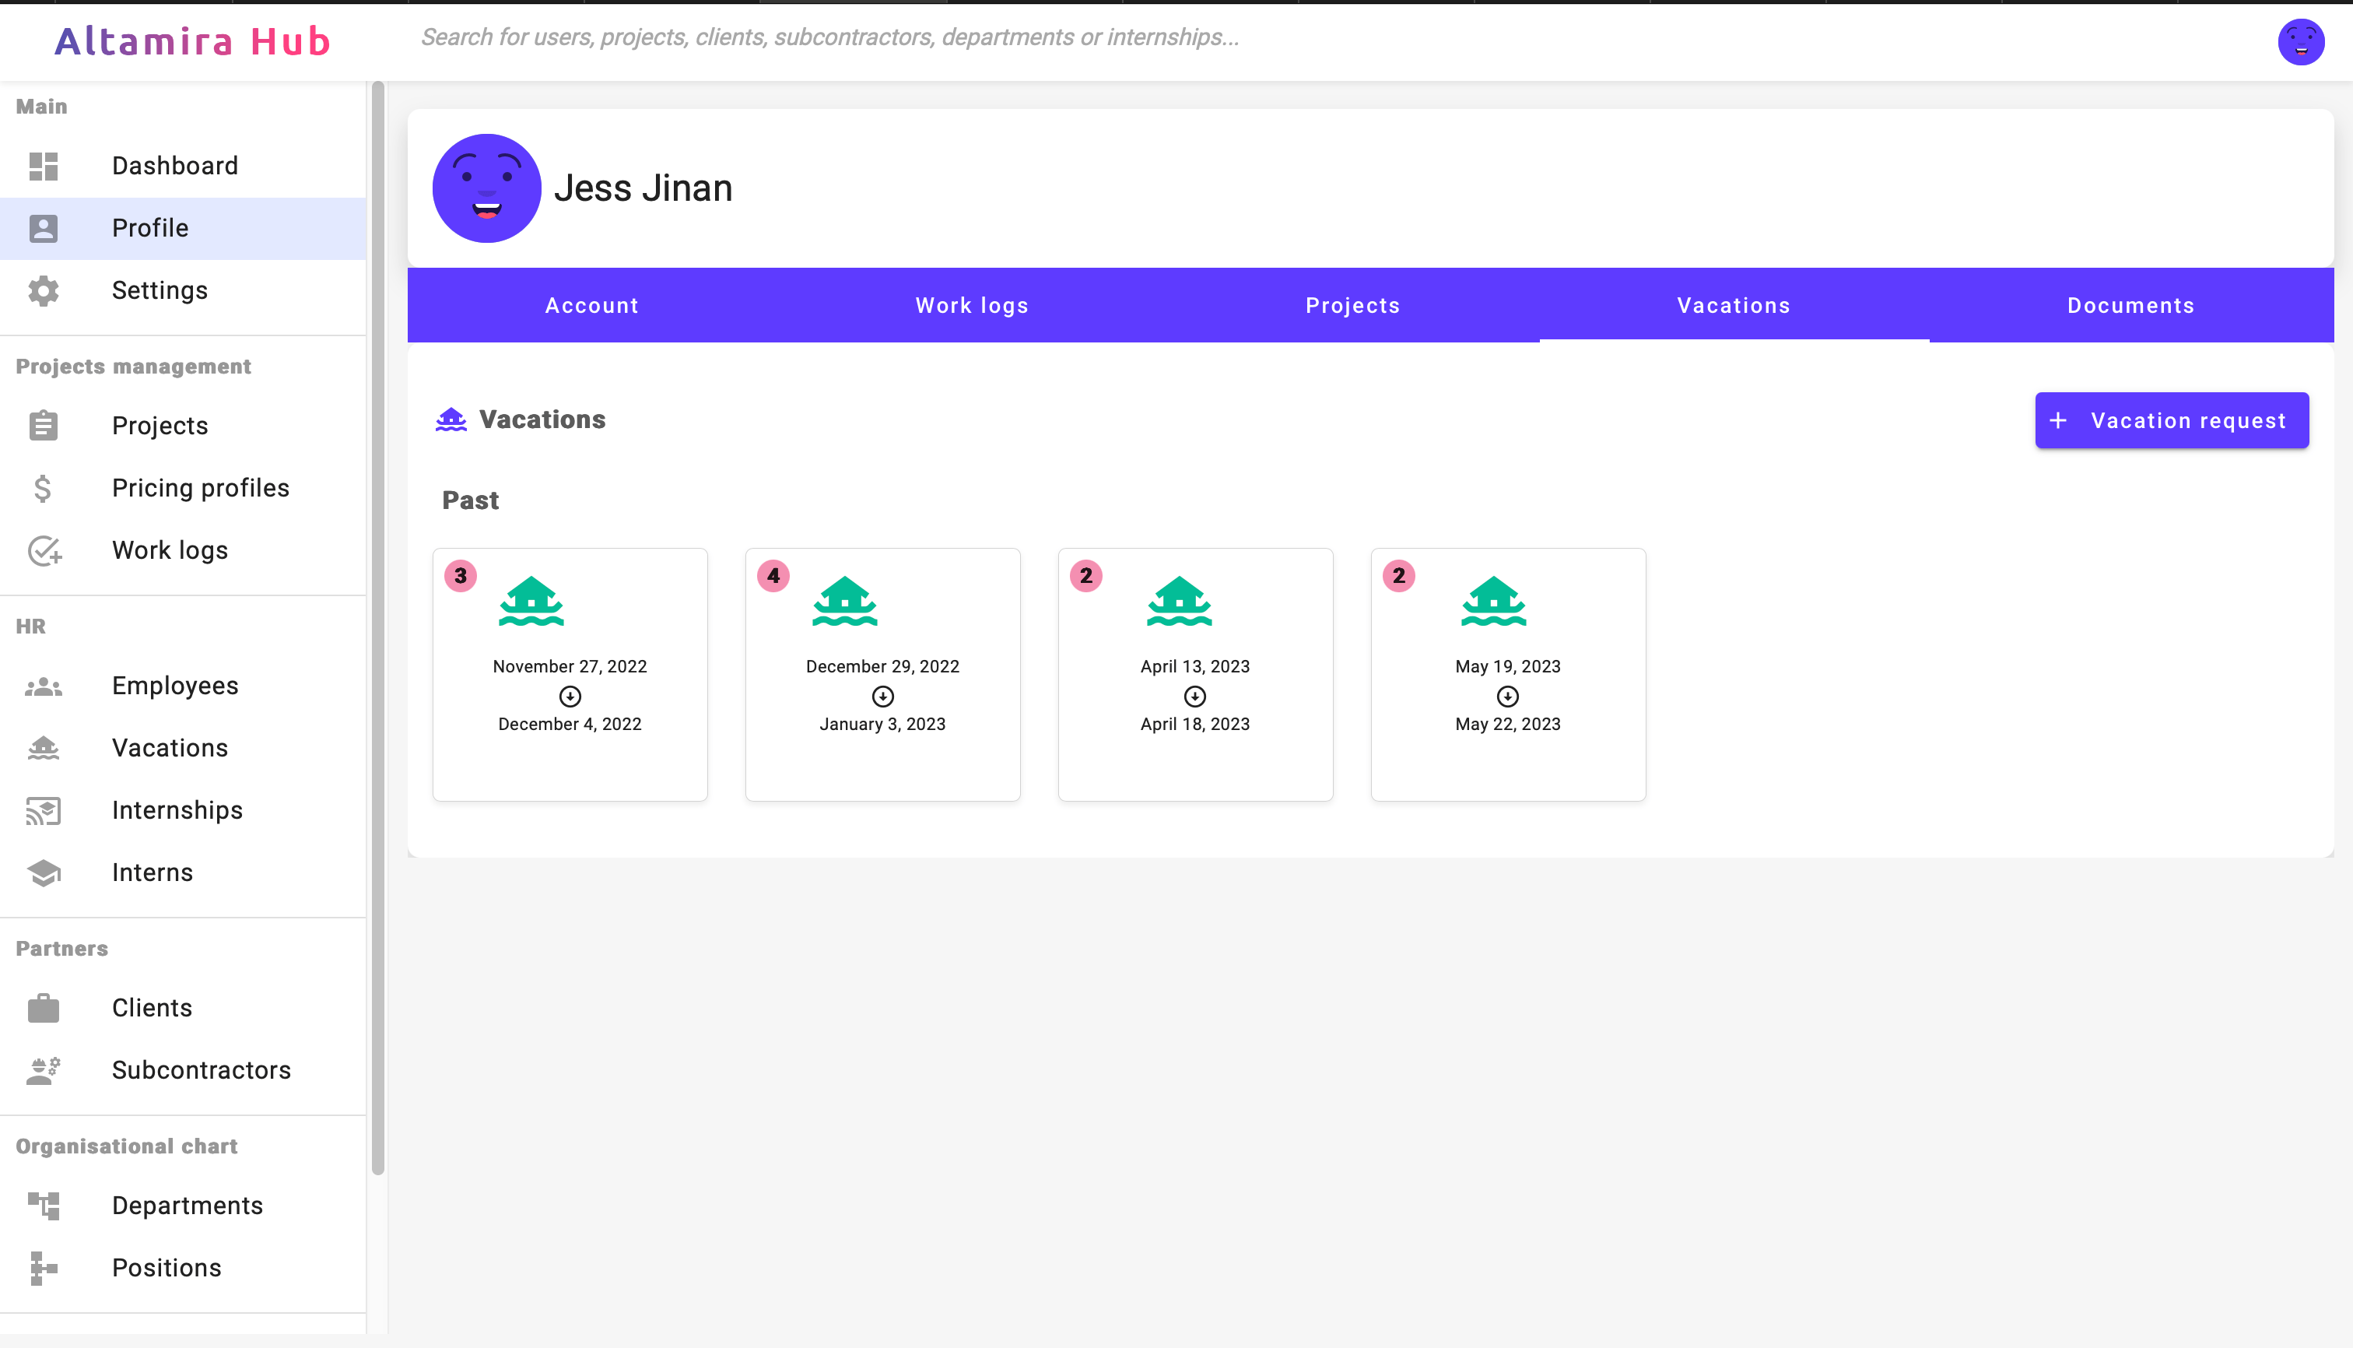The width and height of the screenshot is (2353, 1348).
Task: Click the Employees group icon
Action: click(43, 686)
